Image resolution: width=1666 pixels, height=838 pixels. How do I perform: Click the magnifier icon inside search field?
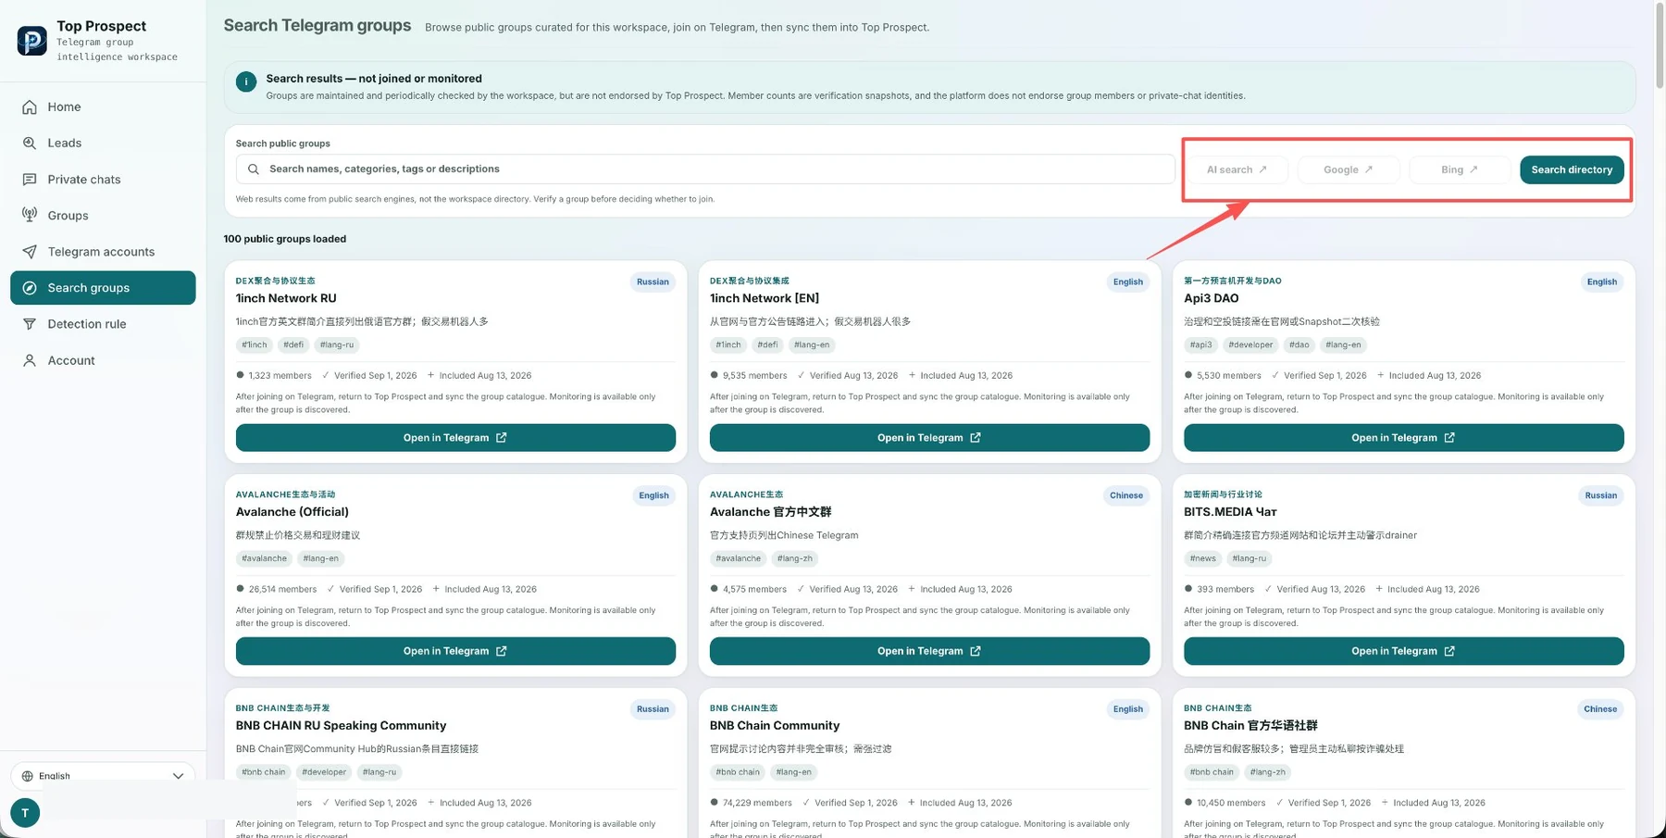click(x=254, y=169)
